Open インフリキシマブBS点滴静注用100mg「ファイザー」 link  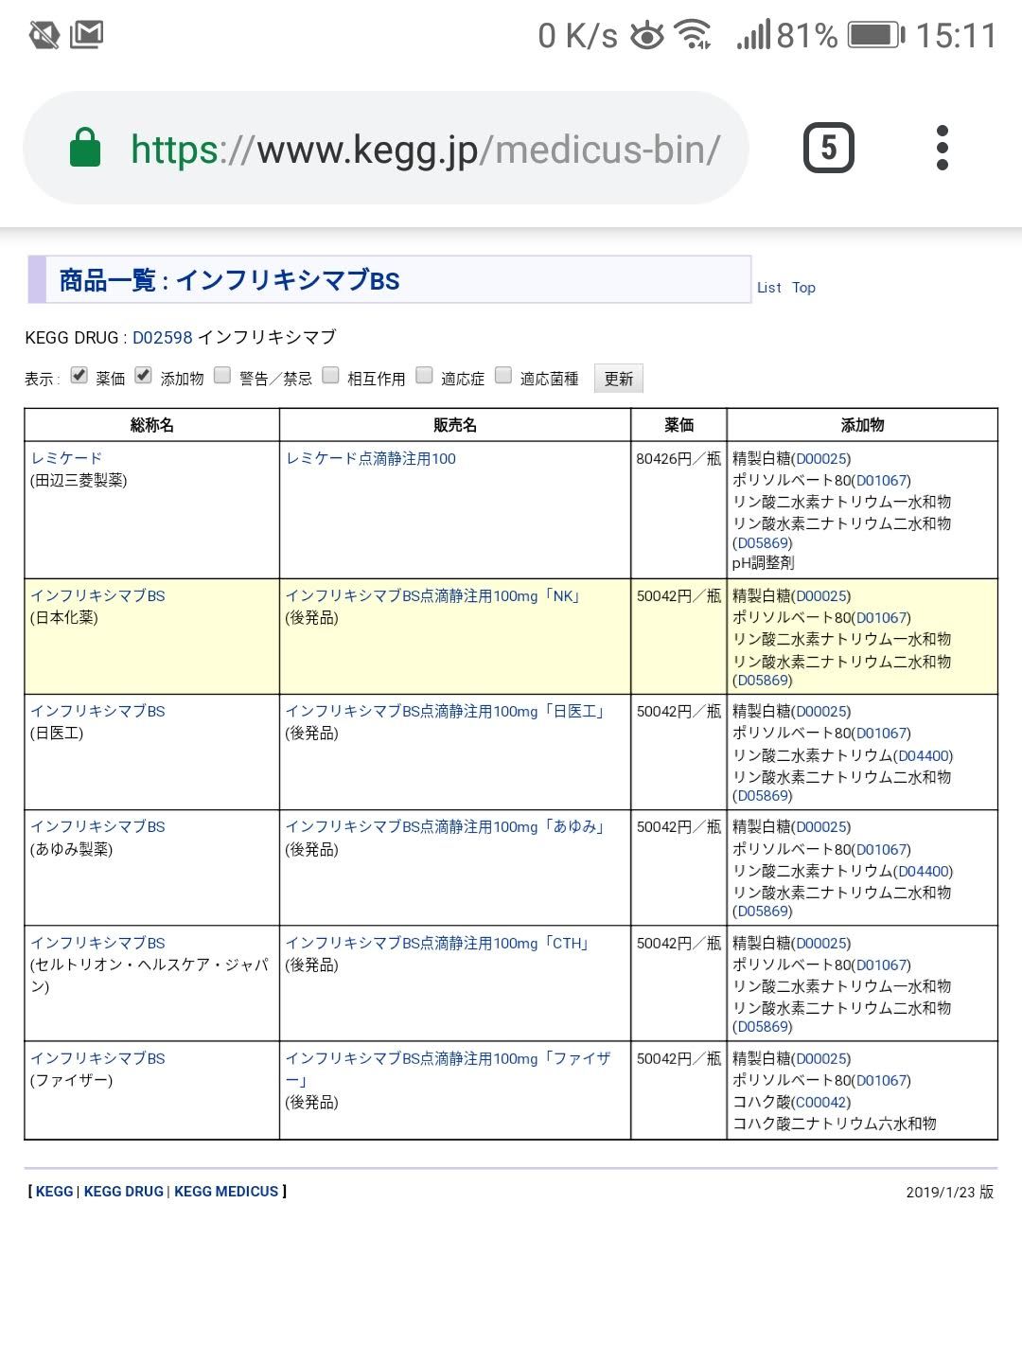pyautogui.click(x=449, y=1070)
